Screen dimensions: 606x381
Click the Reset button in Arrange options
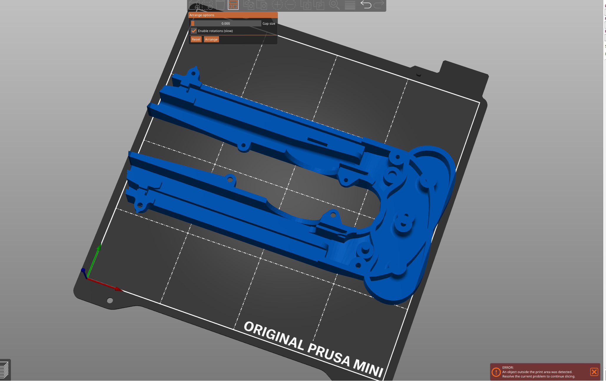tap(196, 39)
